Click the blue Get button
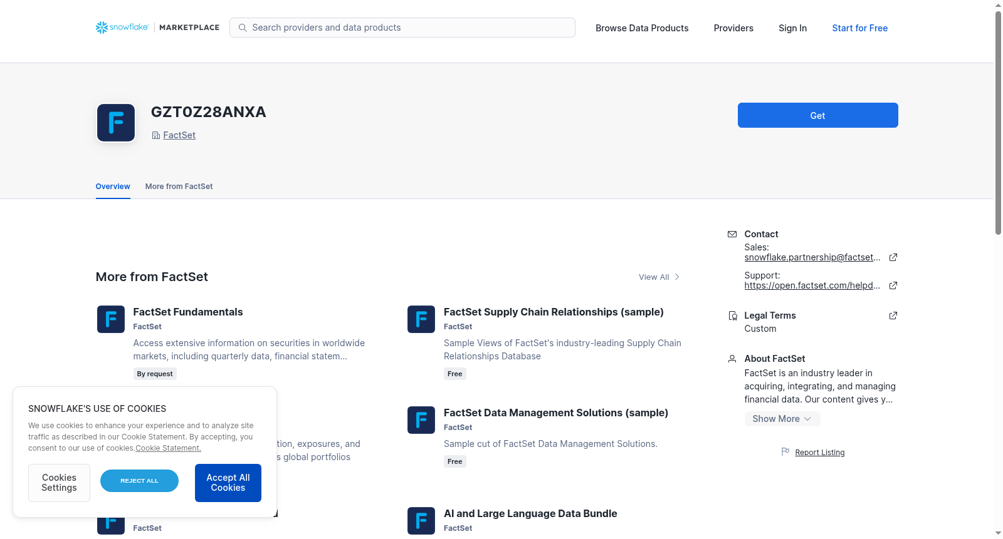This screenshot has height=539, width=1003. (x=818, y=115)
